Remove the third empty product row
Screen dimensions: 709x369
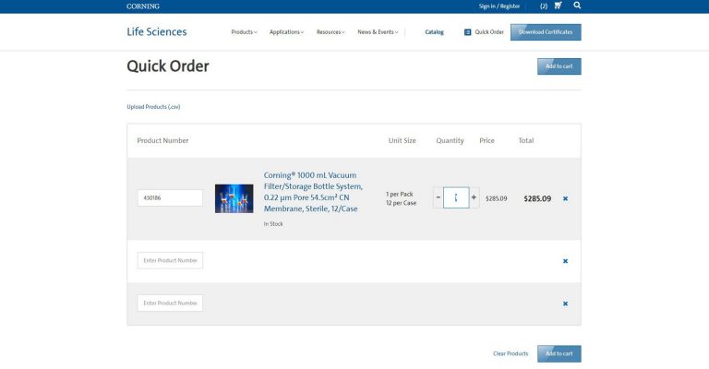click(565, 304)
